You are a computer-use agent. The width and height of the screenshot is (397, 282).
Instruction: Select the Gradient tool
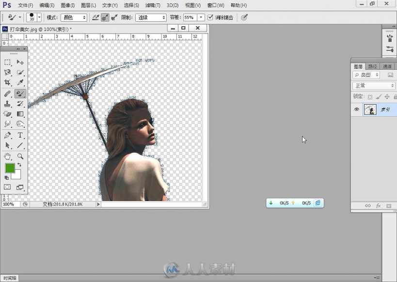coord(20,114)
